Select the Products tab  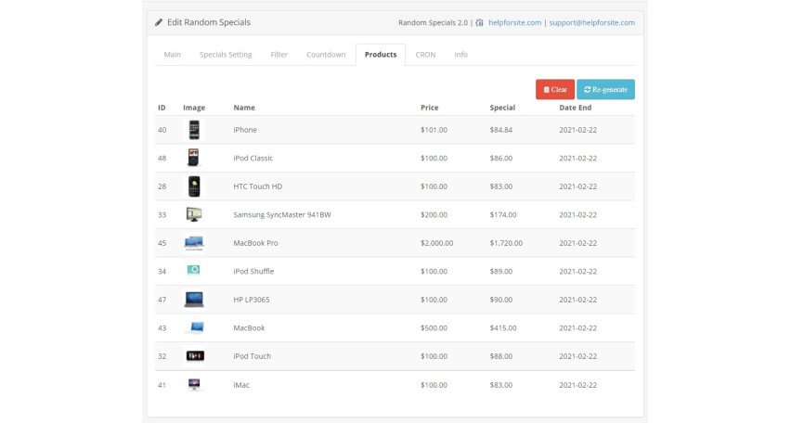[381, 55]
